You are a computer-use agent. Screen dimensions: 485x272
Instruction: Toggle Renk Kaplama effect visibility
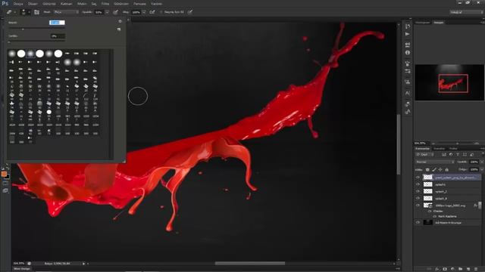434,217
